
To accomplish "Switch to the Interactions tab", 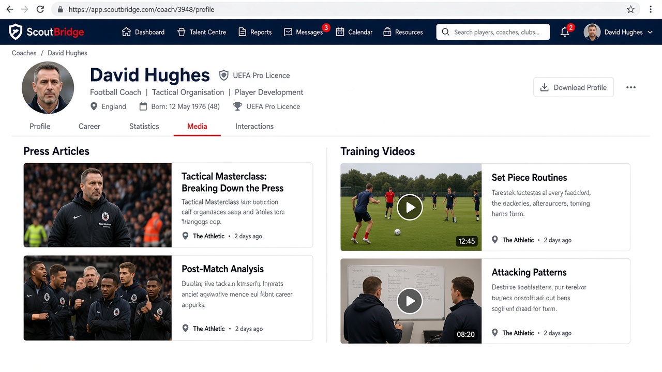I will click(254, 126).
